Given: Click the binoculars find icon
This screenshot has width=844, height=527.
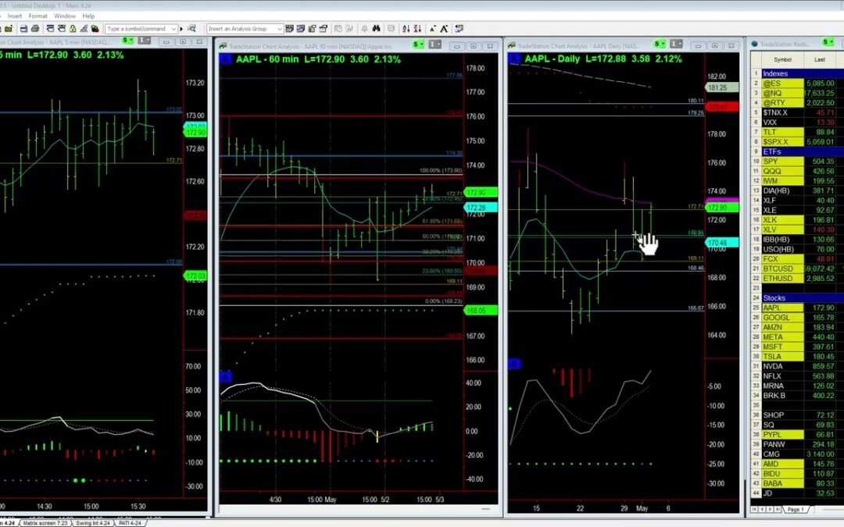Looking at the screenshot, I should 376,29.
